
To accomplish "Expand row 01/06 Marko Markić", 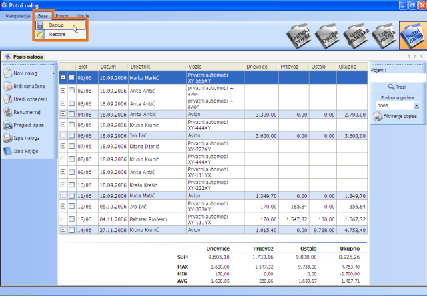I will pos(63,77).
